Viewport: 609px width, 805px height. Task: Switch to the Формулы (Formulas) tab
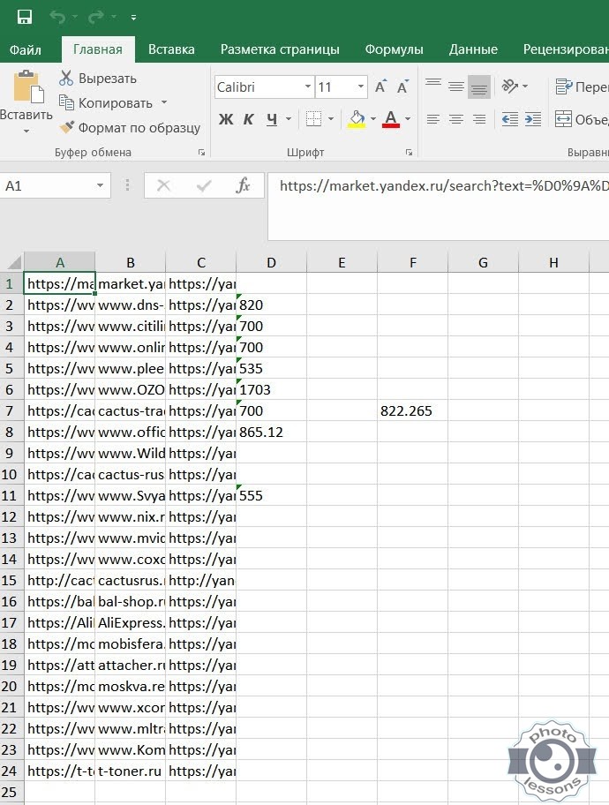[394, 49]
